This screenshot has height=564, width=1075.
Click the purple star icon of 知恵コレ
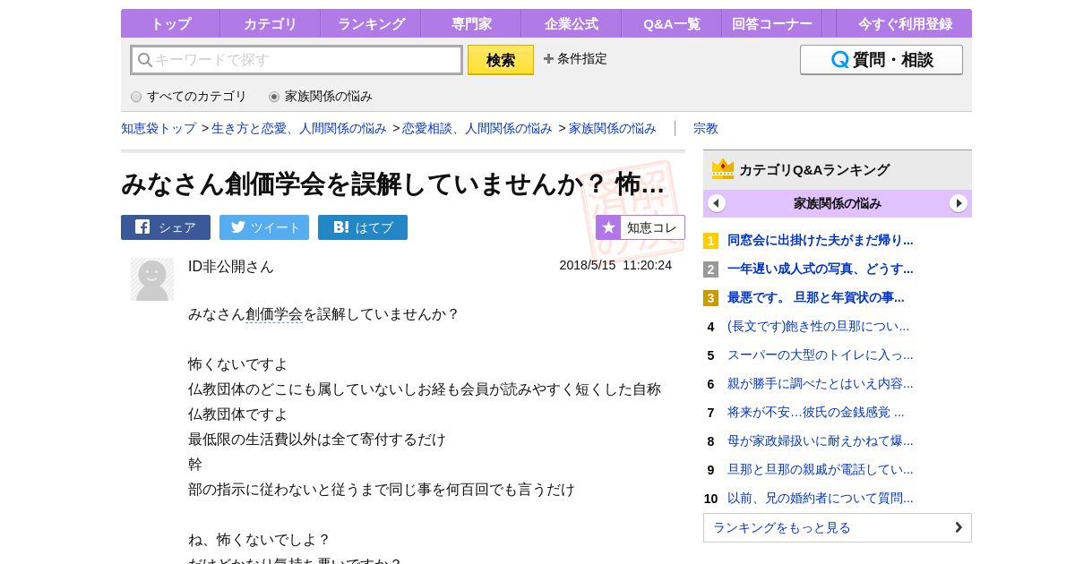608,227
